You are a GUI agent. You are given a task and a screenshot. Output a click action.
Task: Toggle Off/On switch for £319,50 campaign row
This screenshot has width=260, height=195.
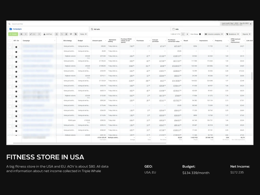click(17, 57)
